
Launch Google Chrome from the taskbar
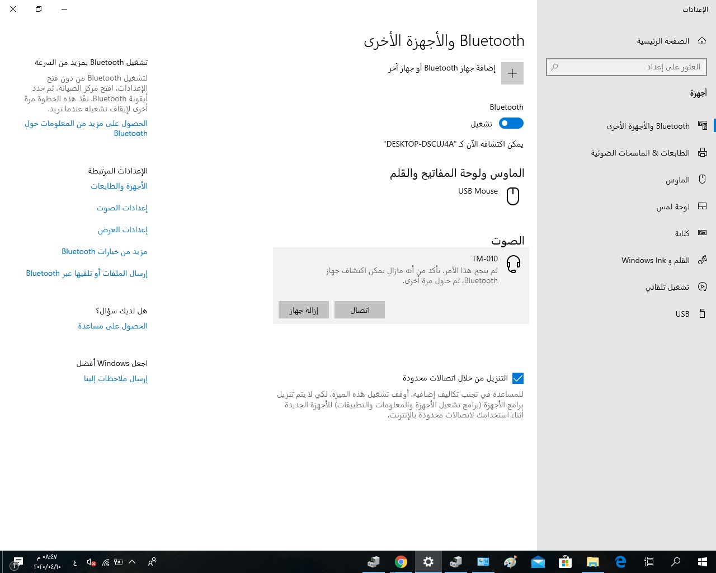(x=401, y=562)
